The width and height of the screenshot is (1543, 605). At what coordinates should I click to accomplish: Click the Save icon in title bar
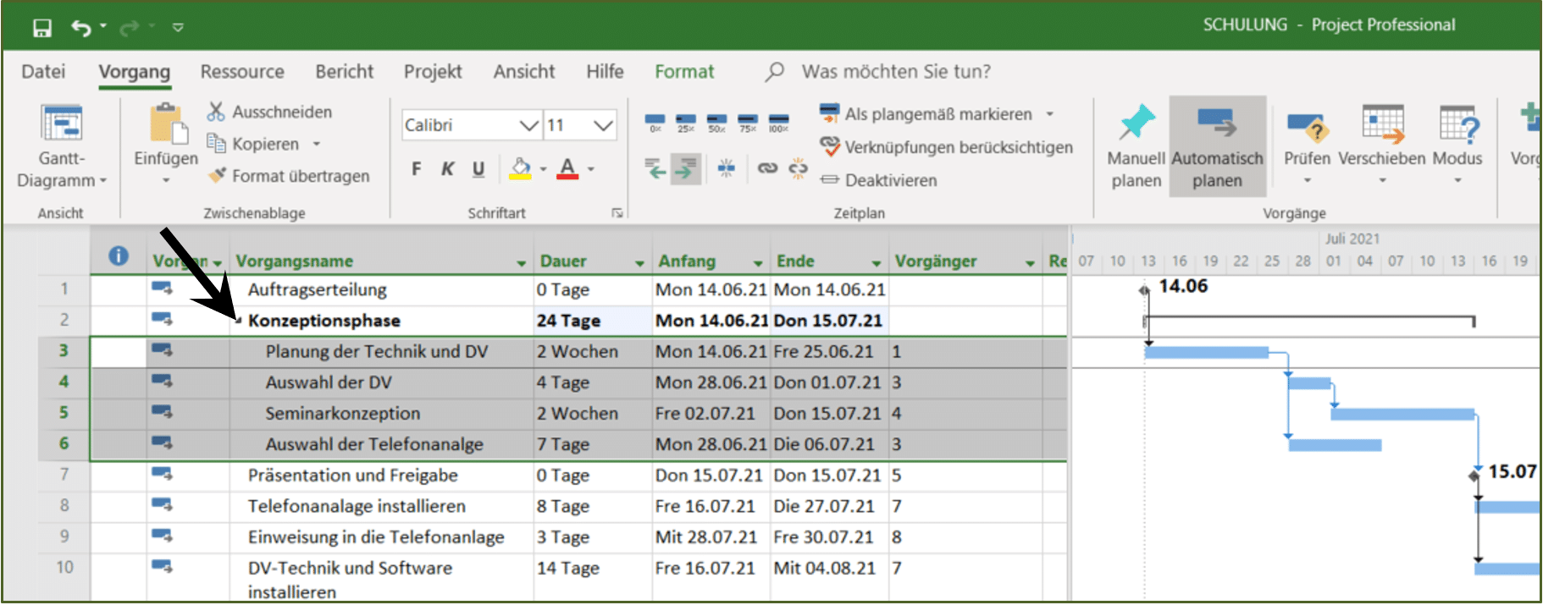[x=41, y=28]
